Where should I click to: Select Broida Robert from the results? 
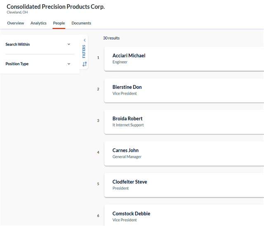tap(127, 119)
